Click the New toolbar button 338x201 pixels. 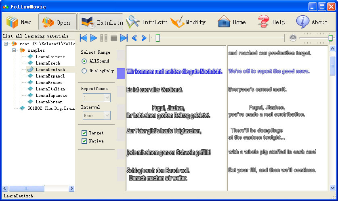pyautogui.click(x=19, y=22)
